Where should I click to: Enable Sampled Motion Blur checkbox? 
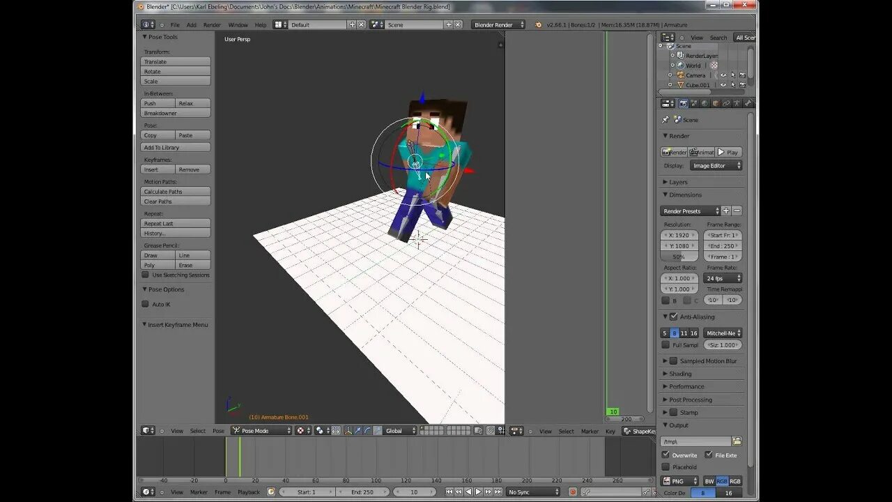673,361
